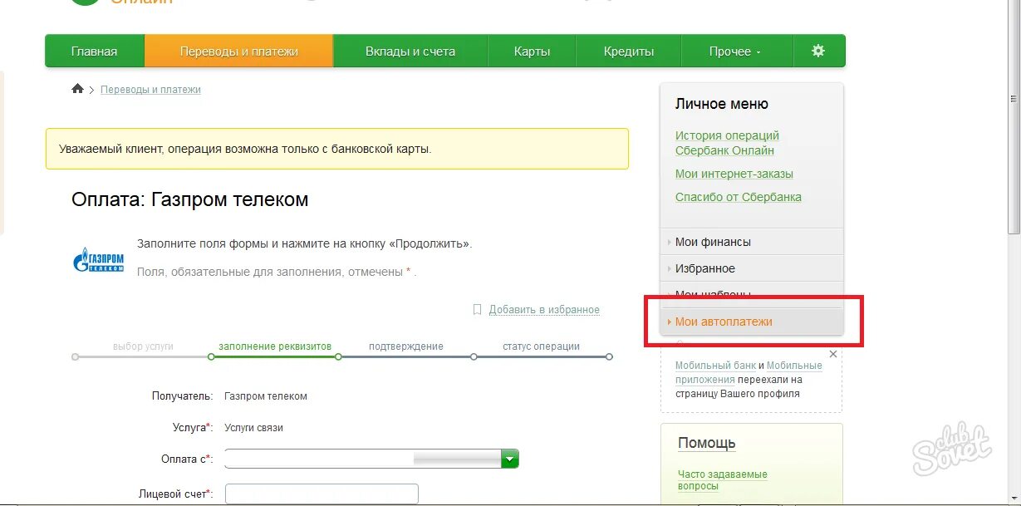This screenshot has height=506, width=1021.
Task: Open settings gear in the green navigation bar
Action: click(x=818, y=51)
